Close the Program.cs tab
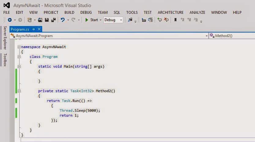255x142 pixels. pos(39,29)
